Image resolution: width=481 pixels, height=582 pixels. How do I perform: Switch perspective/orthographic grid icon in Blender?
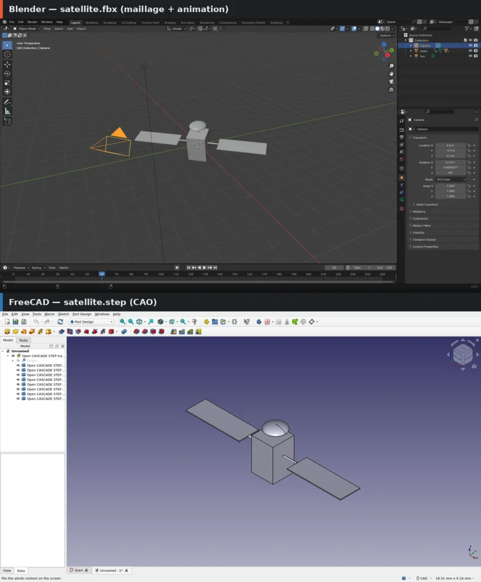[x=391, y=89]
